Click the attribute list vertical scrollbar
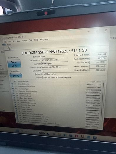 point(102,102)
